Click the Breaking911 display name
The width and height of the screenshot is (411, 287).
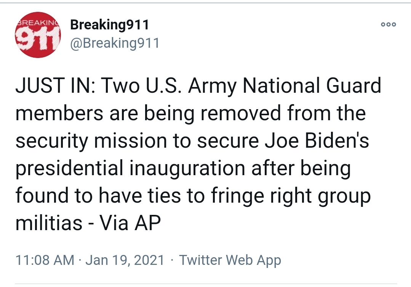click(x=110, y=25)
